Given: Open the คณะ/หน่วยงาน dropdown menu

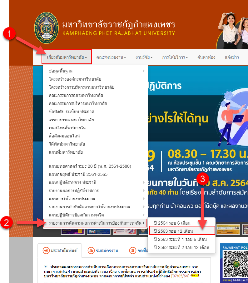Looking at the screenshot, I should coord(111,57).
